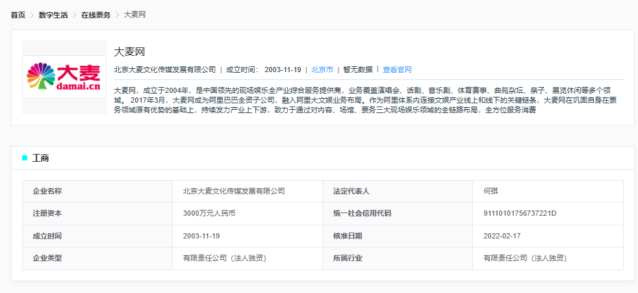Click the 工商 section heading
This screenshot has width=638, height=293.
click(41, 159)
